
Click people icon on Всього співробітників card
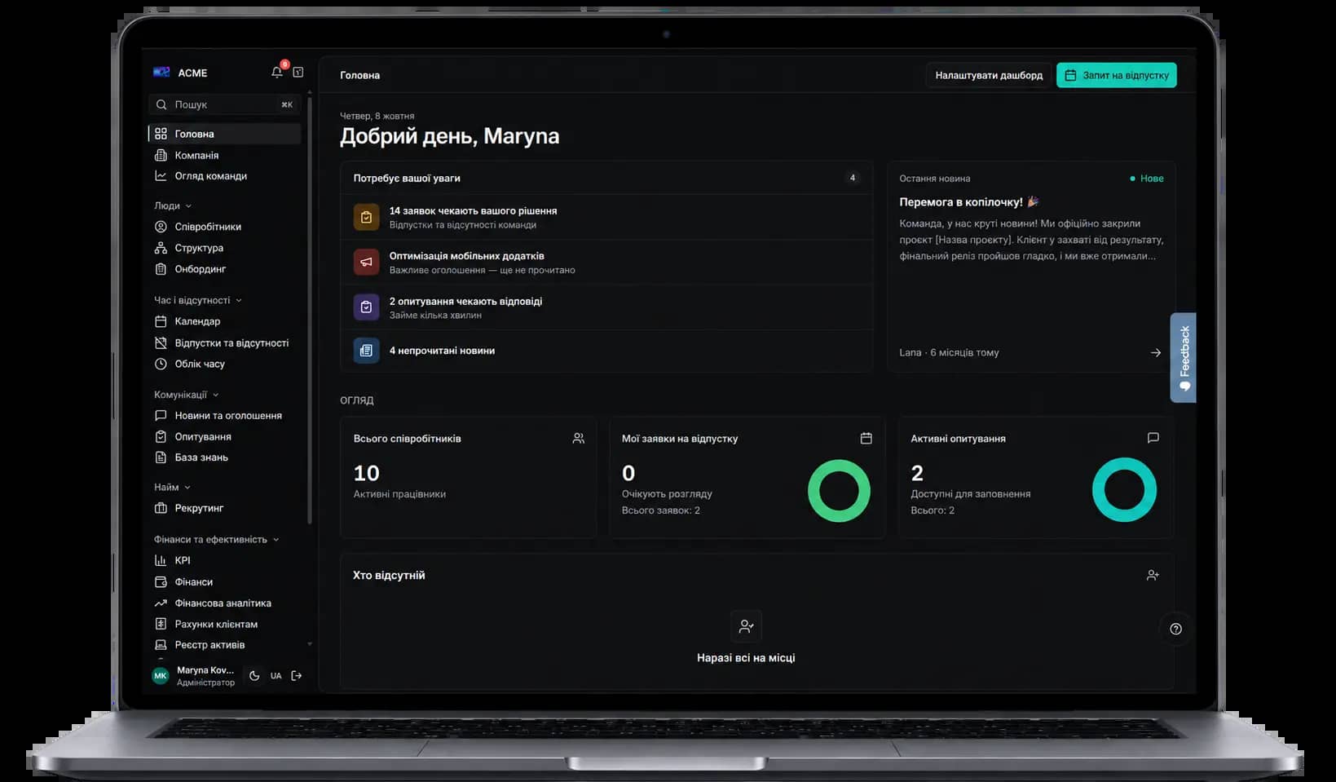coord(578,439)
